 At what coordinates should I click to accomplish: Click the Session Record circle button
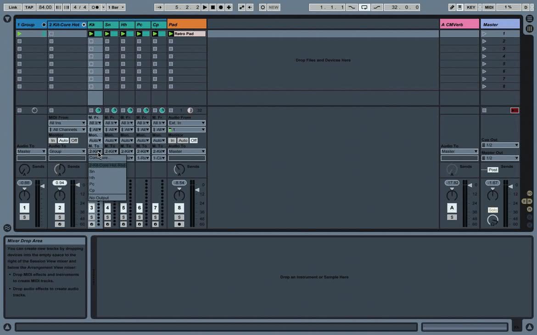(x=263, y=7)
